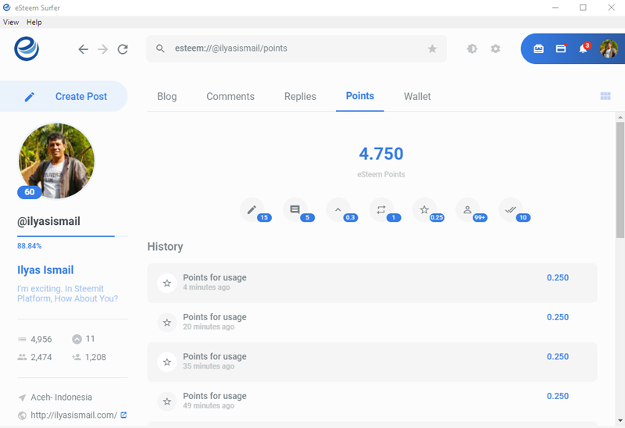Open notifications bell with 3 badge
Screen dimensions: 625x428
tap(584, 48)
